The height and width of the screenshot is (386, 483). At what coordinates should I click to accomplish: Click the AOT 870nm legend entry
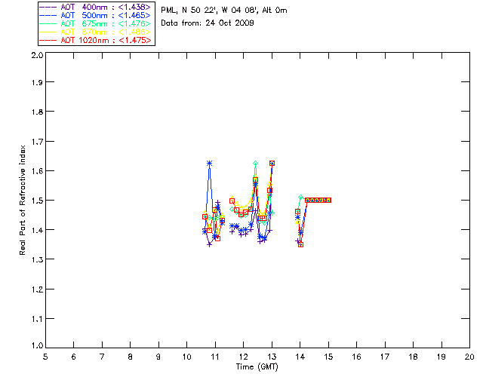tap(96, 32)
